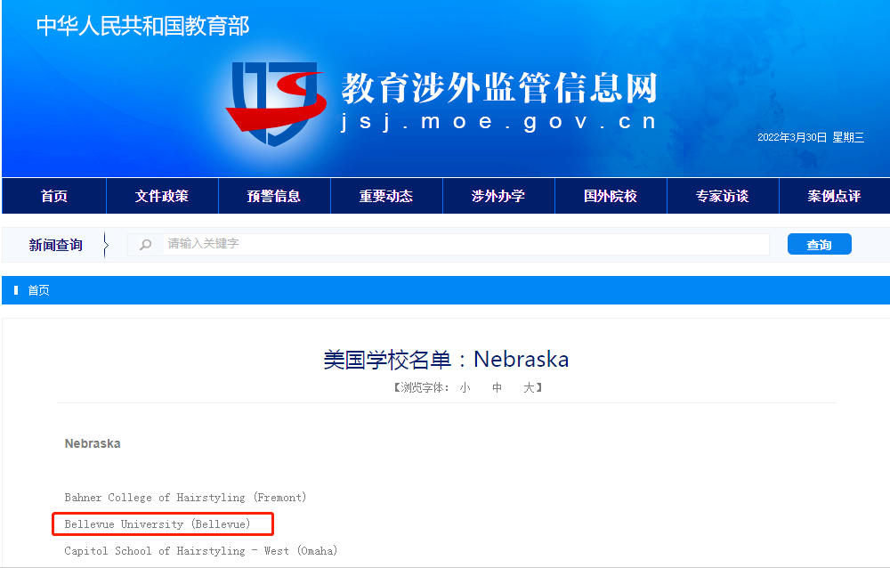Image resolution: width=890 pixels, height=568 pixels.
Task: Click the 请输入关键字 search field
Action: coord(465,244)
